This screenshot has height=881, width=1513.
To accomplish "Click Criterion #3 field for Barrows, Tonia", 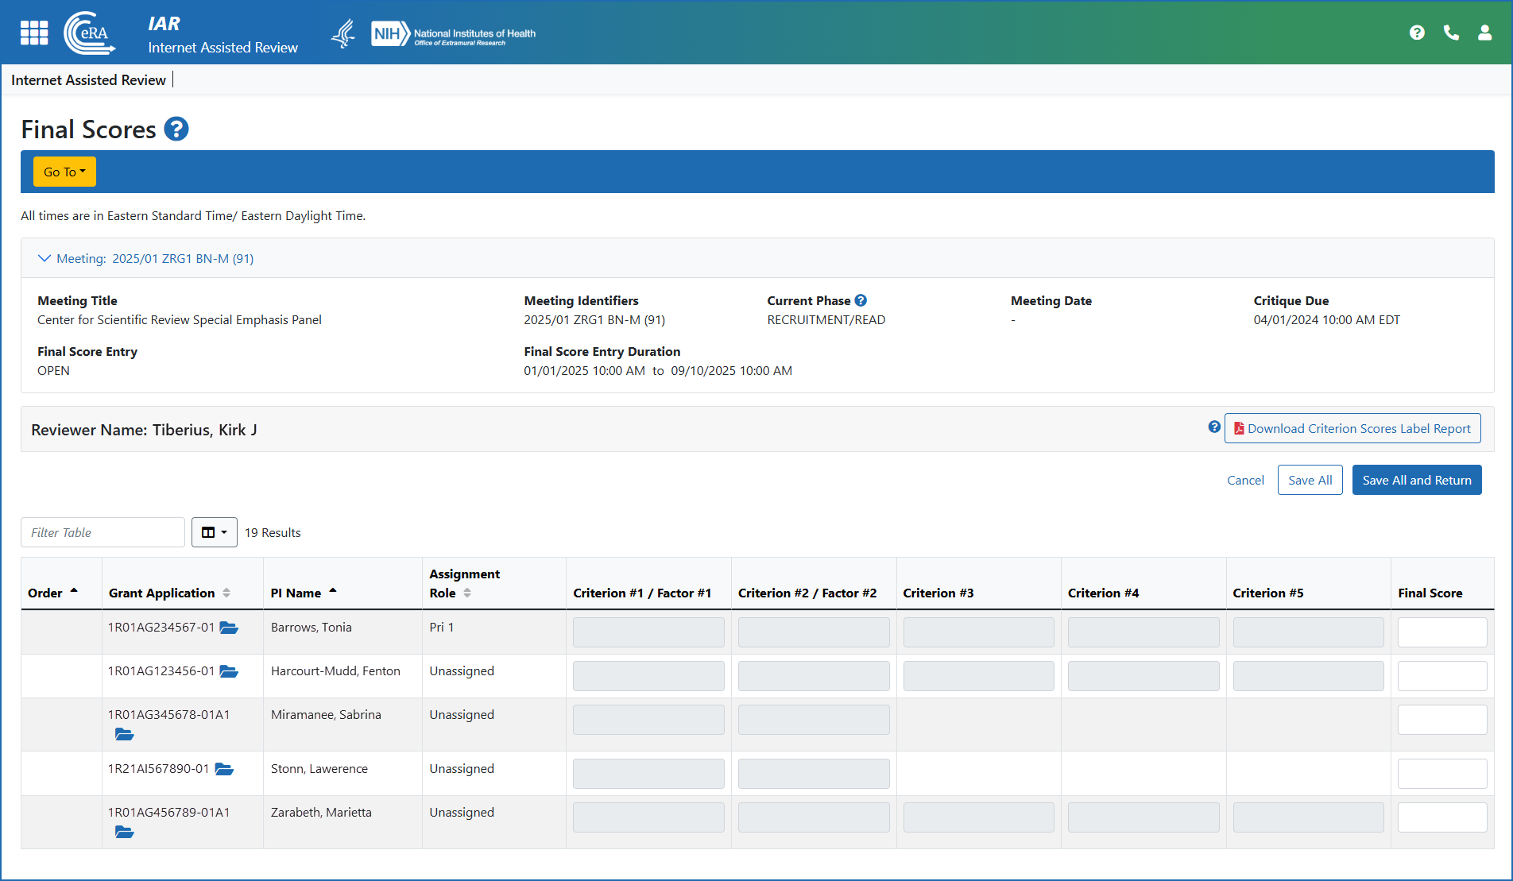I will coord(979,632).
